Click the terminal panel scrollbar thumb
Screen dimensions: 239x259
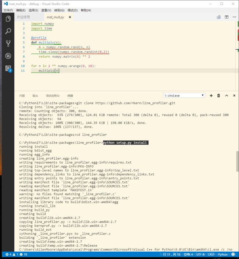(238, 161)
